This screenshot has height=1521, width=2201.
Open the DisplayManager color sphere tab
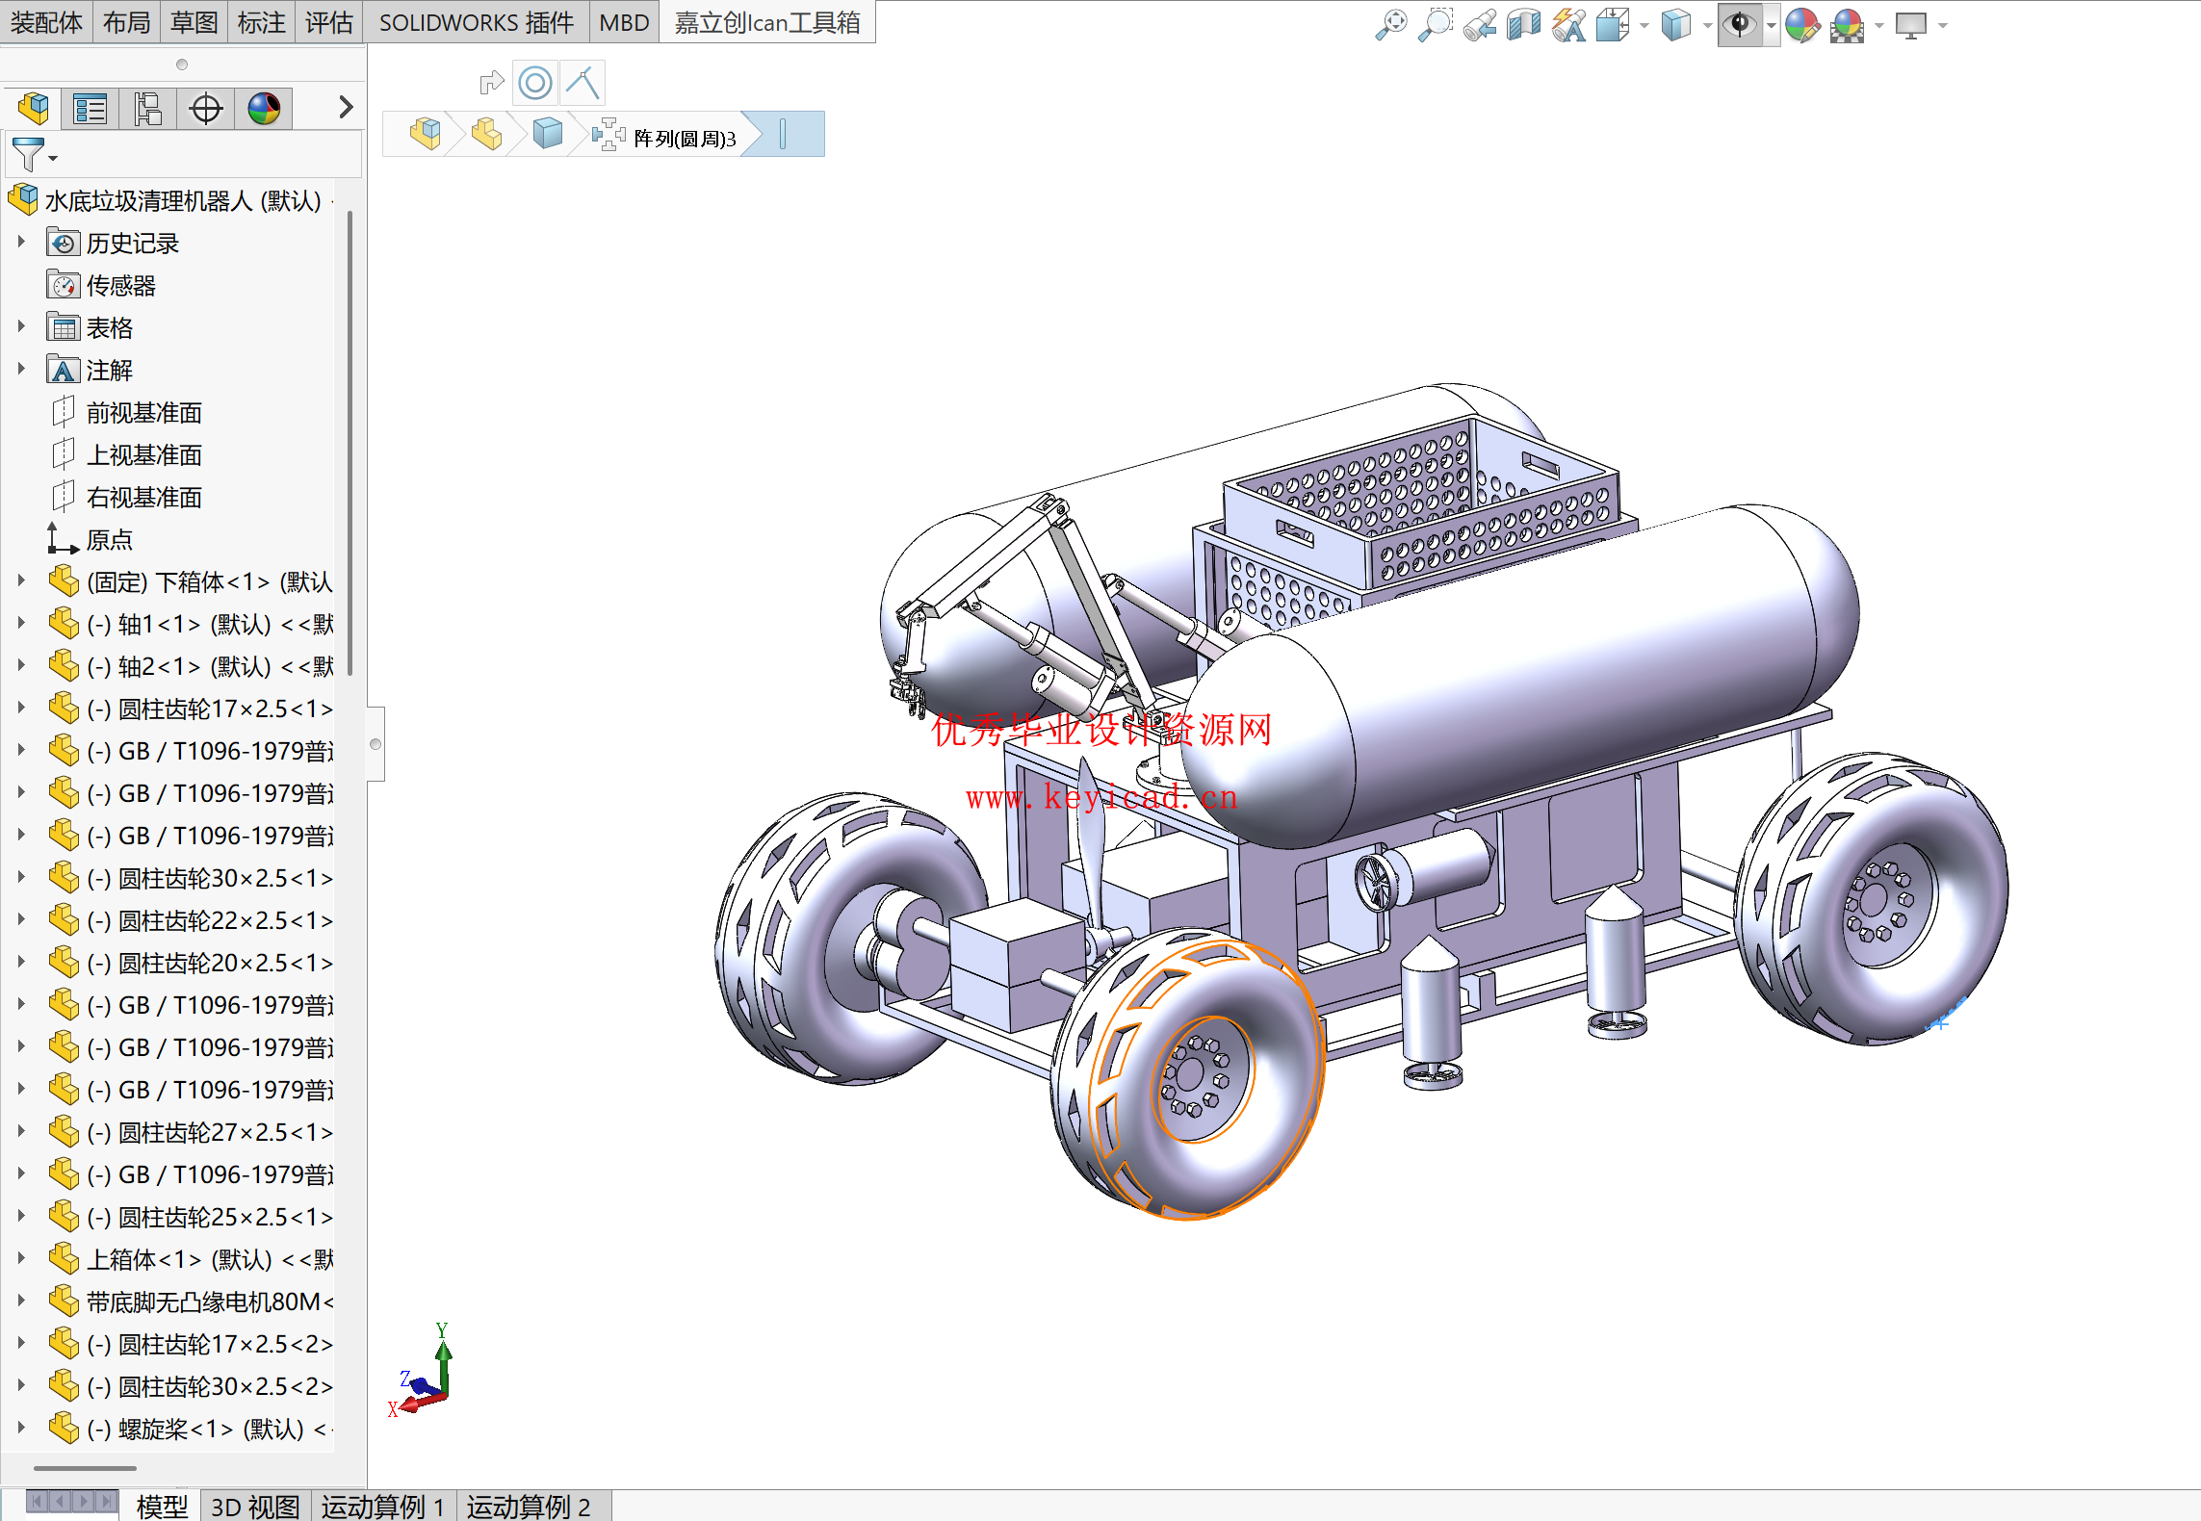tap(264, 108)
